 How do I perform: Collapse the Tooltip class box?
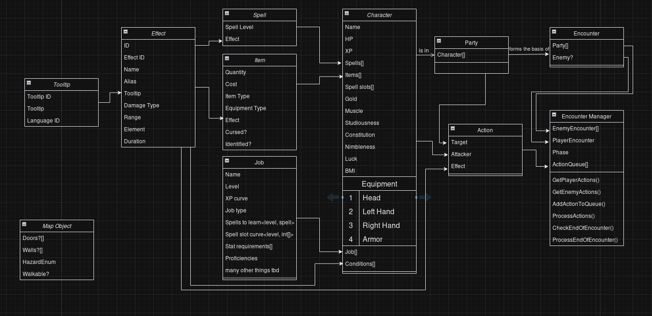point(29,83)
